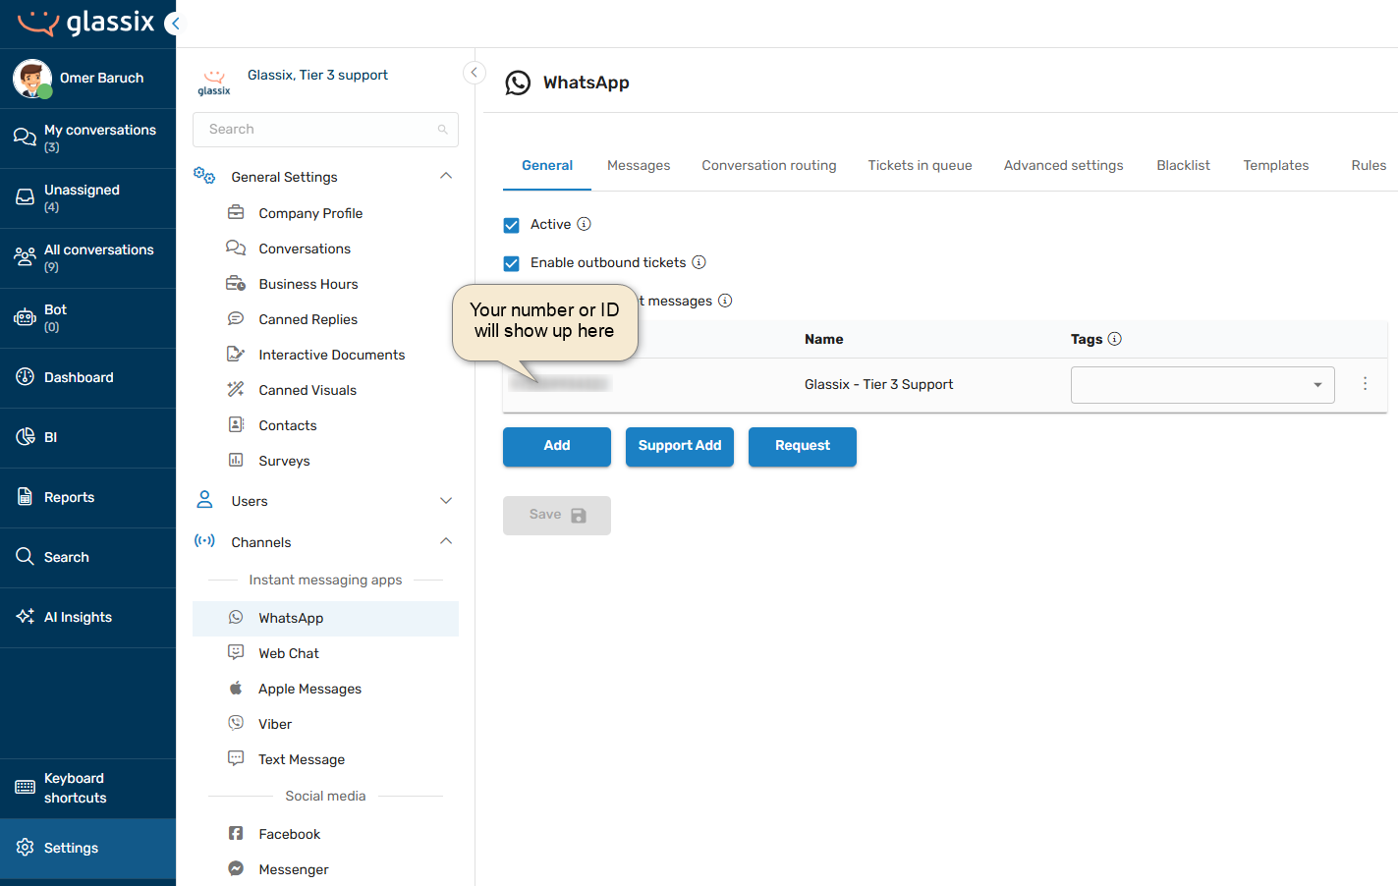The width and height of the screenshot is (1398, 886).
Task: Open Unassigned inbox icon
Action: 25,197
